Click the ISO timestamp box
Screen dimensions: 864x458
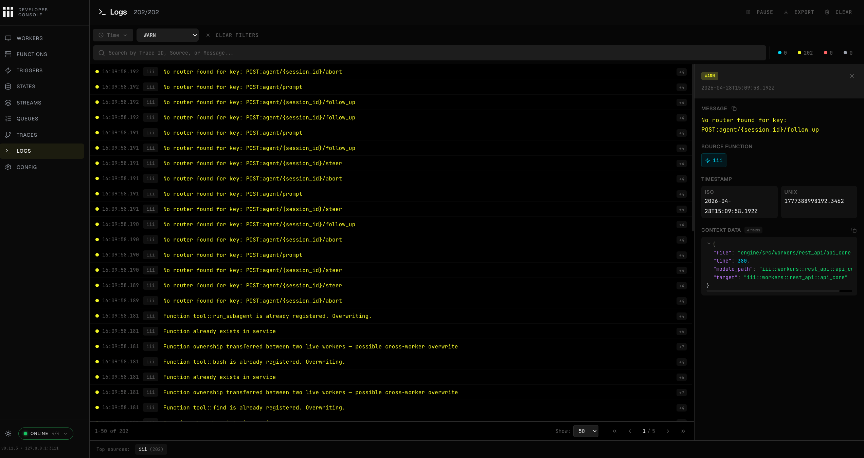pyautogui.click(x=739, y=202)
